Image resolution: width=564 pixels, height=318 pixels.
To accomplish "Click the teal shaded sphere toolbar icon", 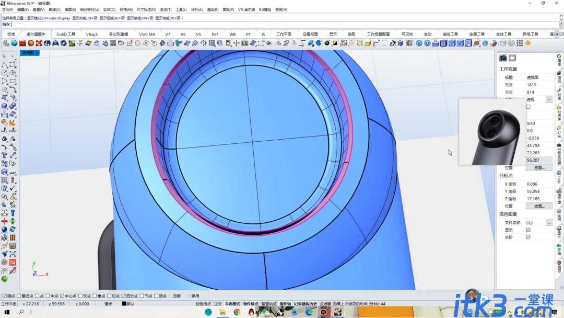I will pos(15,43).
